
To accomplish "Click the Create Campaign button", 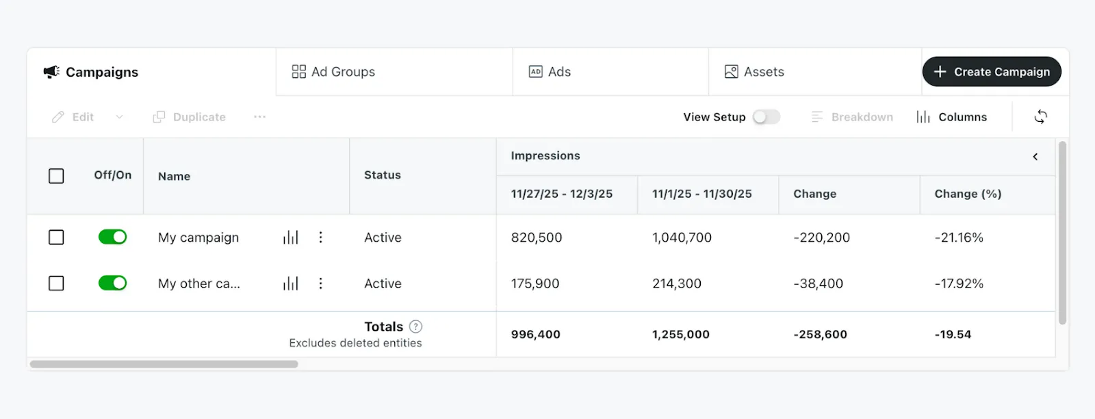I will tap(992, 72).
